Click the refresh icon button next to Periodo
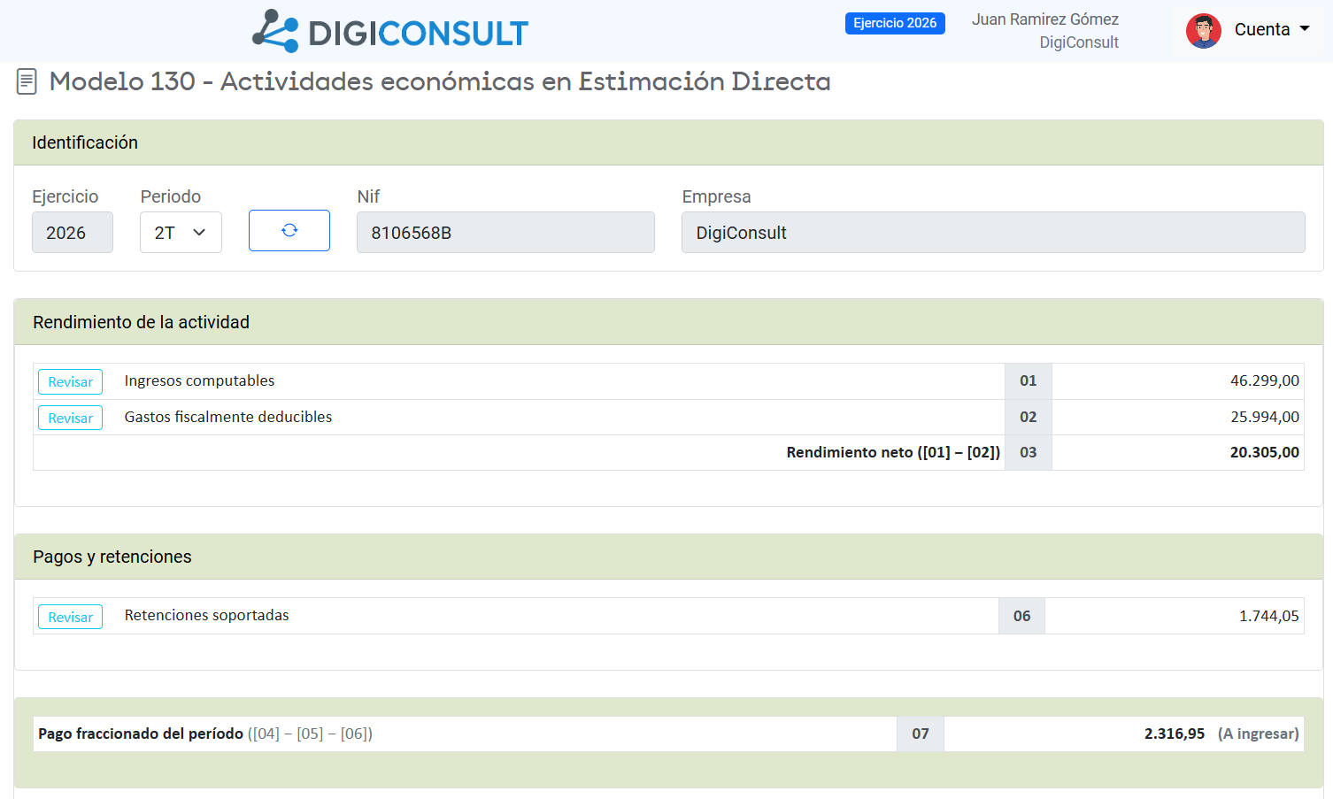The width and height of the screenshot is (1333, 799). pos(289,231)
